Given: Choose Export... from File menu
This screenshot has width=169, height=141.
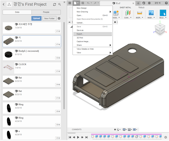Looking at the screenshot, I should (93, 34).
